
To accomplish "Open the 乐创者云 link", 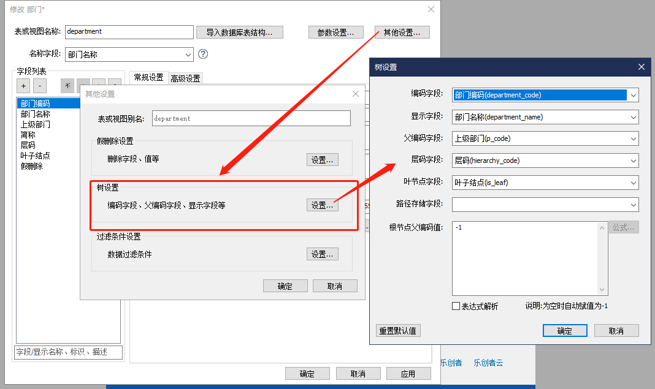I will (488, 363).
